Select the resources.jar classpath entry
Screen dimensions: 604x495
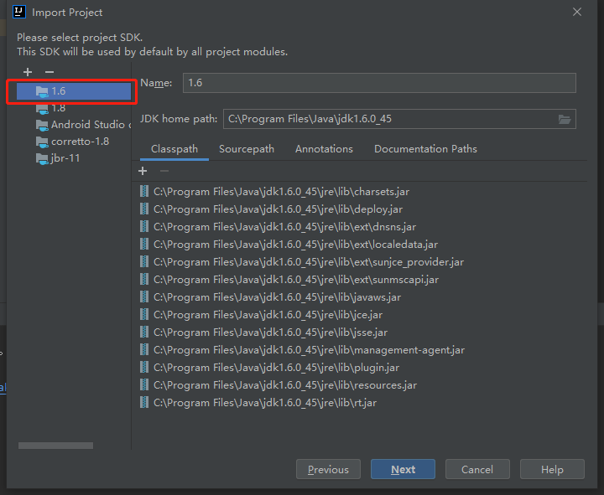coord(279,385)
